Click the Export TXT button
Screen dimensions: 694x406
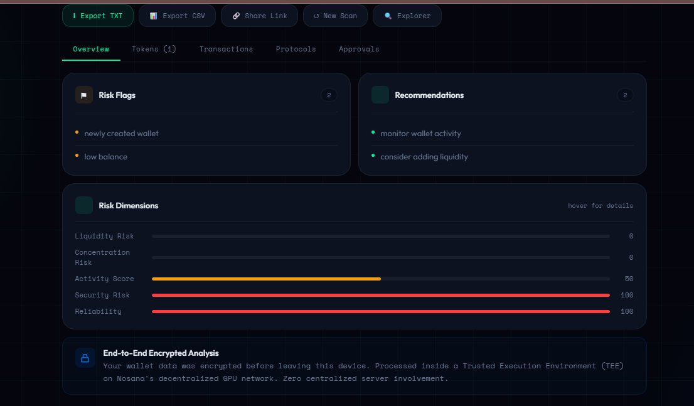pyautogui.click(x=98, y=16)
